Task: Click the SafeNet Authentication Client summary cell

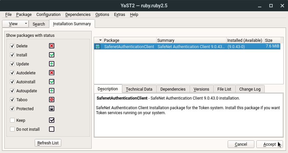Action: point(191,46)
